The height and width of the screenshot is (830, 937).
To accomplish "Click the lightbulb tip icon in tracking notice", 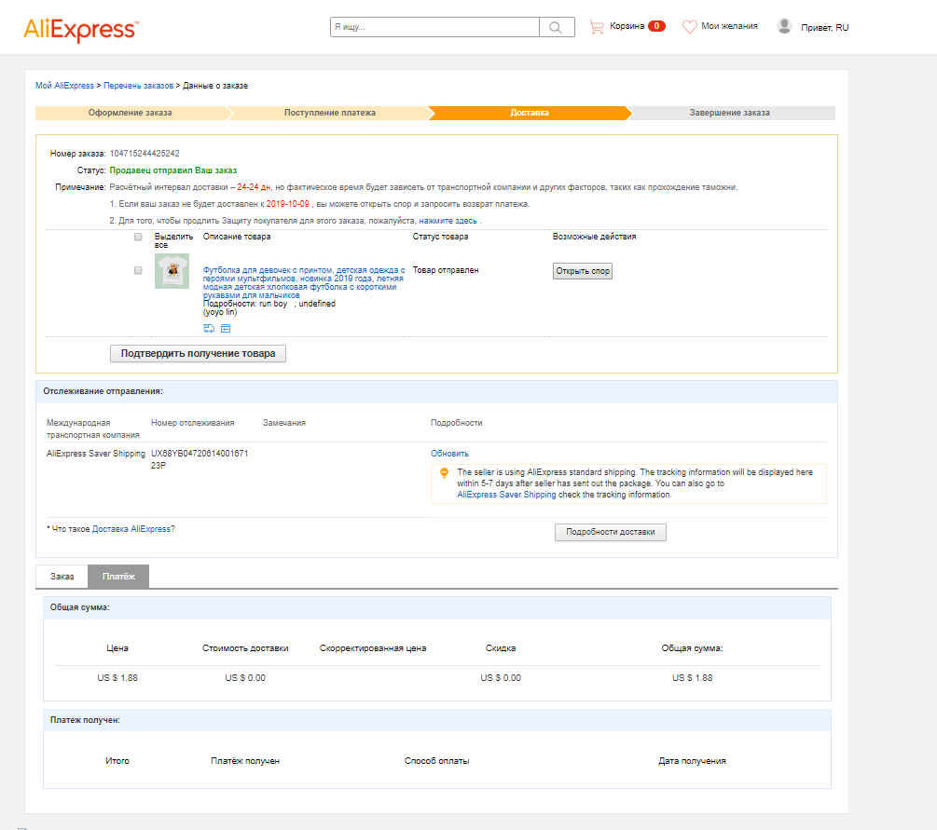I will click(x=444, y=473).
